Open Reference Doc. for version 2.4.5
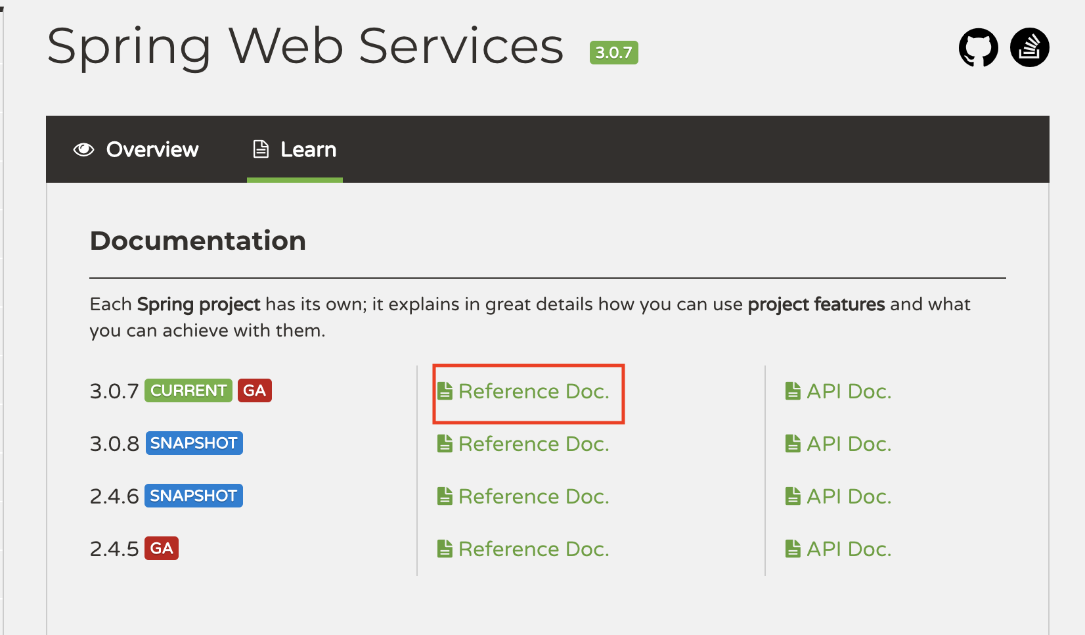 click(x=523, y=549)
